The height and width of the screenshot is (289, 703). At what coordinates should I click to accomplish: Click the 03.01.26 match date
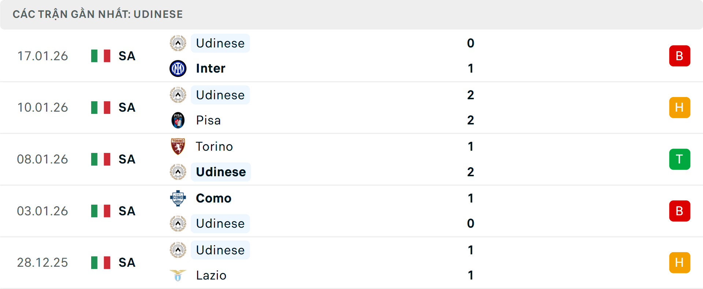point(42,211)
